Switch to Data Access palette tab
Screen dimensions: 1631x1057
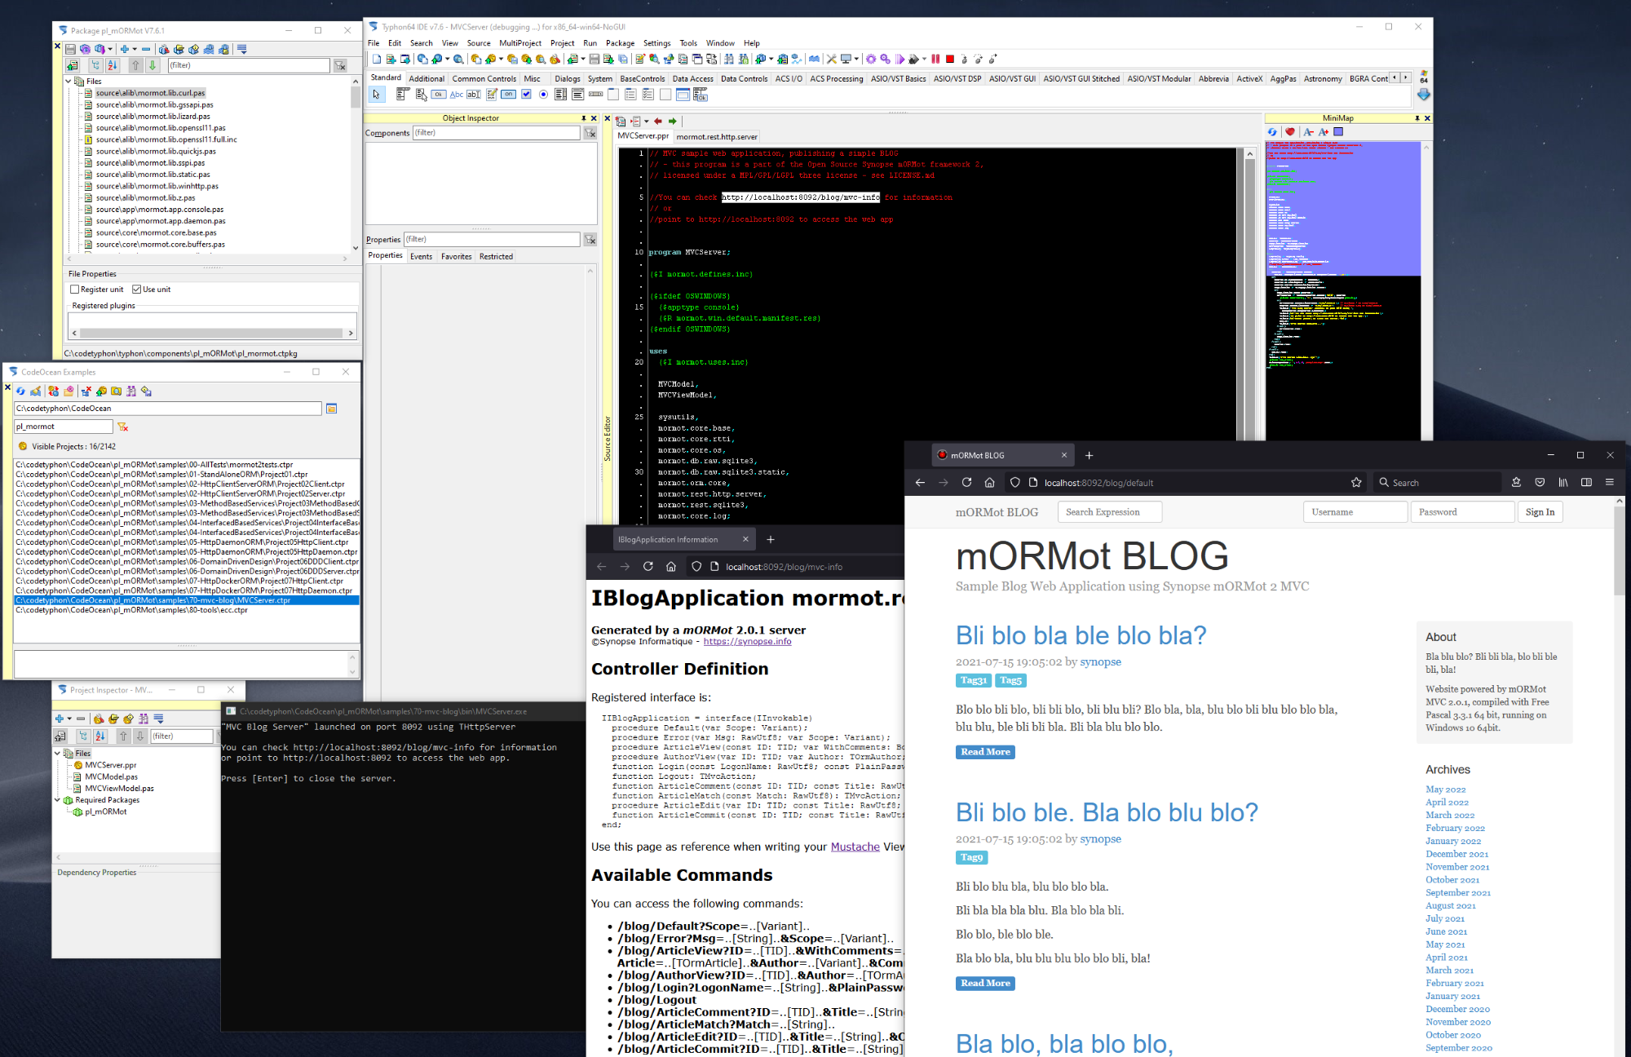pos(692,79)
